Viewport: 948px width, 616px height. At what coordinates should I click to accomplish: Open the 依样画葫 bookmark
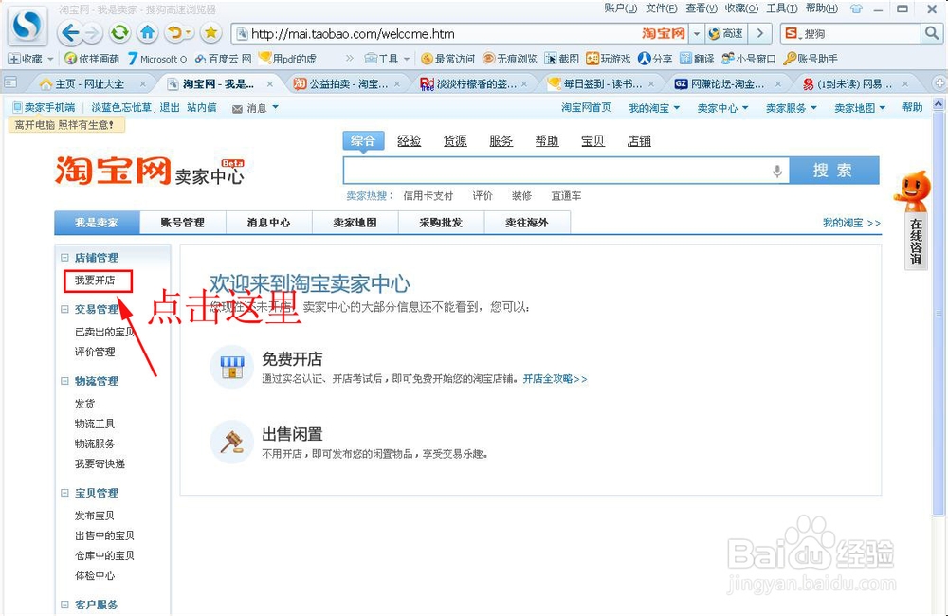pos(92,59)
